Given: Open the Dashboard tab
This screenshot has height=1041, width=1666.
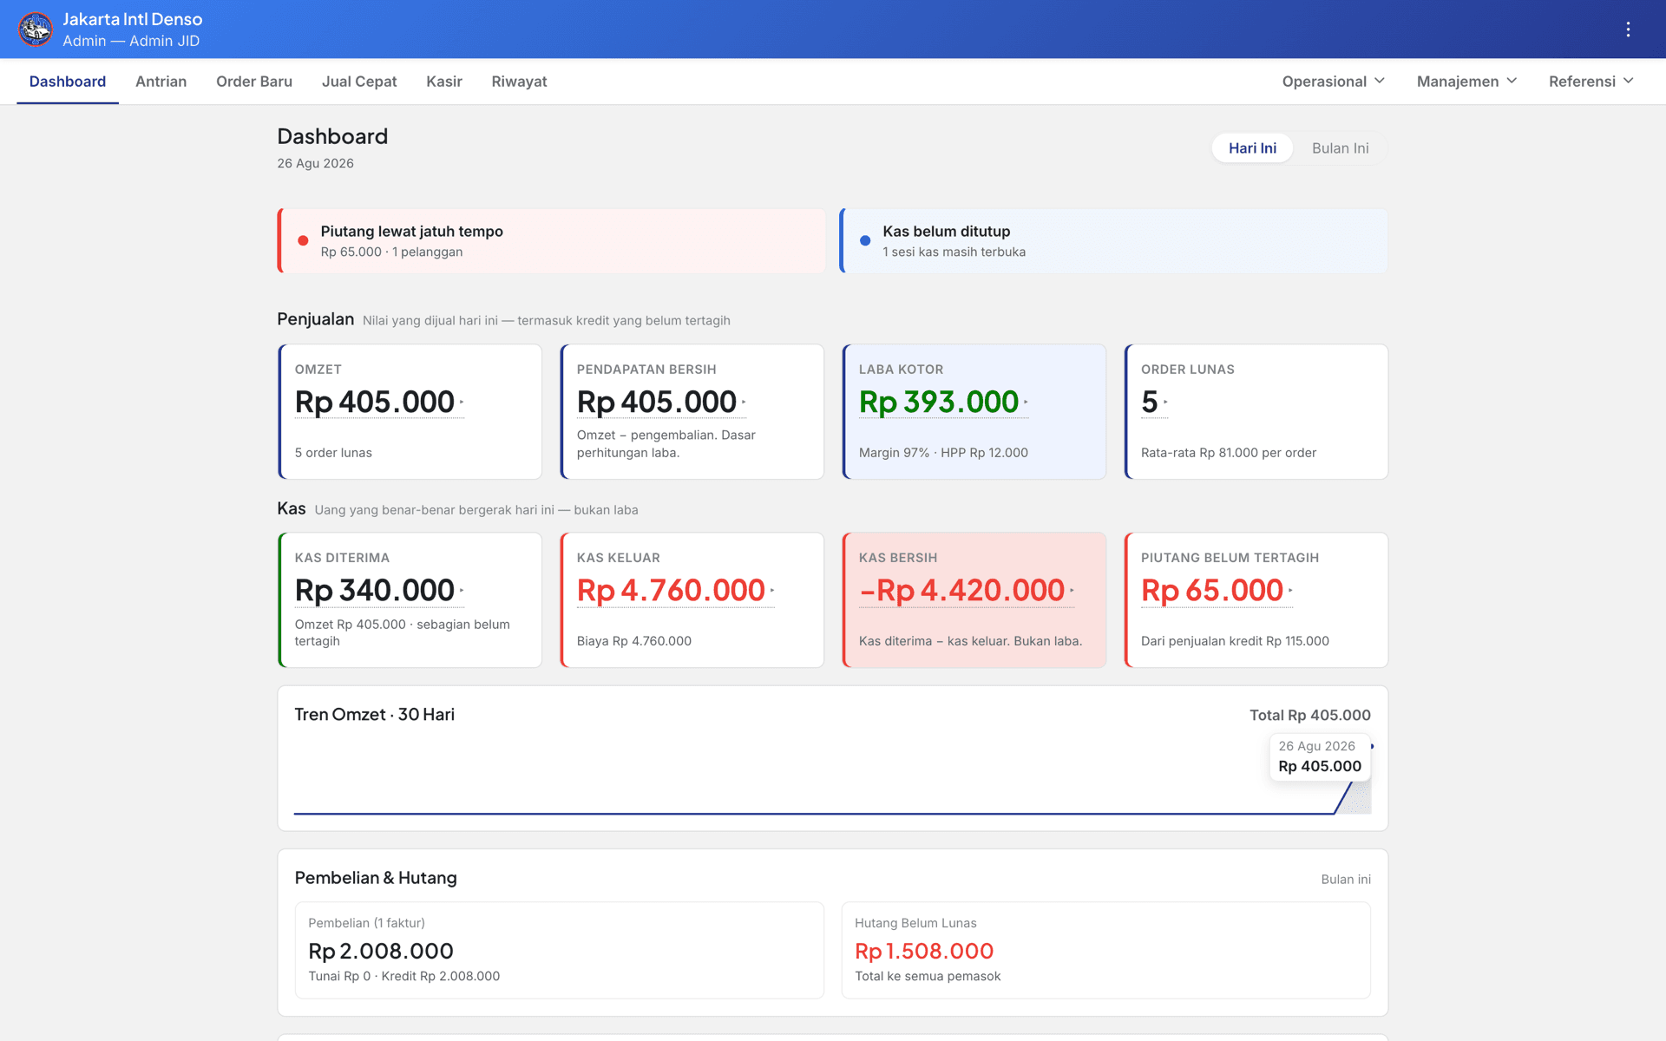Looking at the screenshot, I should (x=68, y=82).
